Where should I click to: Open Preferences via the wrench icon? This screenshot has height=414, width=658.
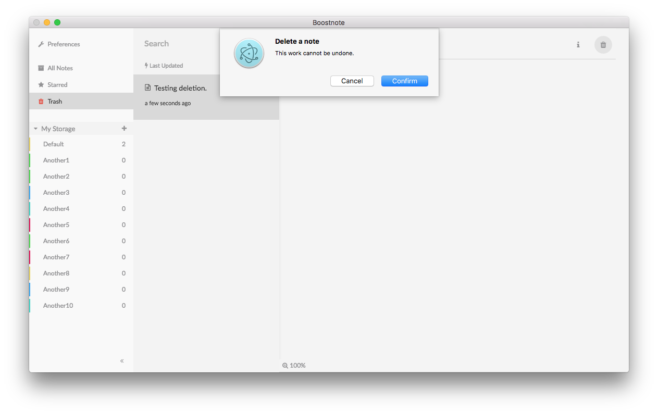point(41,44)
